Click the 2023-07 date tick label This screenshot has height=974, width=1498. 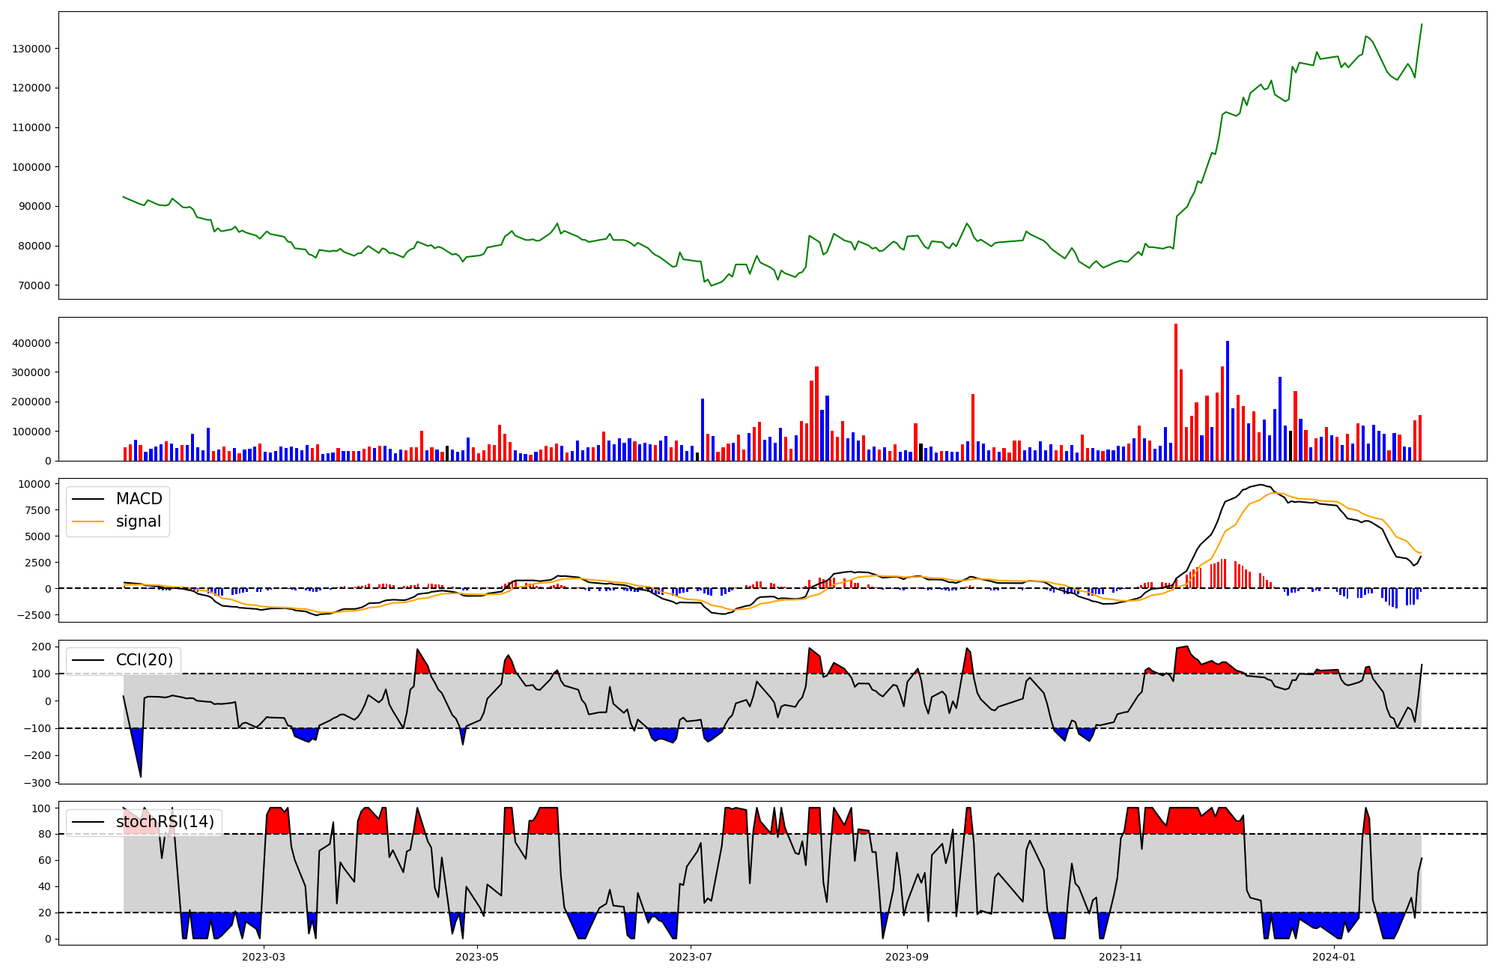pos(691,957)
